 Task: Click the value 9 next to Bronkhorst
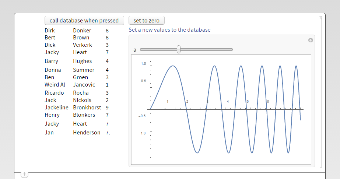coord(107,108)
